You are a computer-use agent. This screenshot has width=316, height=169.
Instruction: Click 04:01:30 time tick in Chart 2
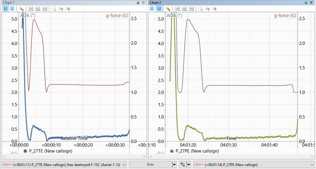click(229, 145)
